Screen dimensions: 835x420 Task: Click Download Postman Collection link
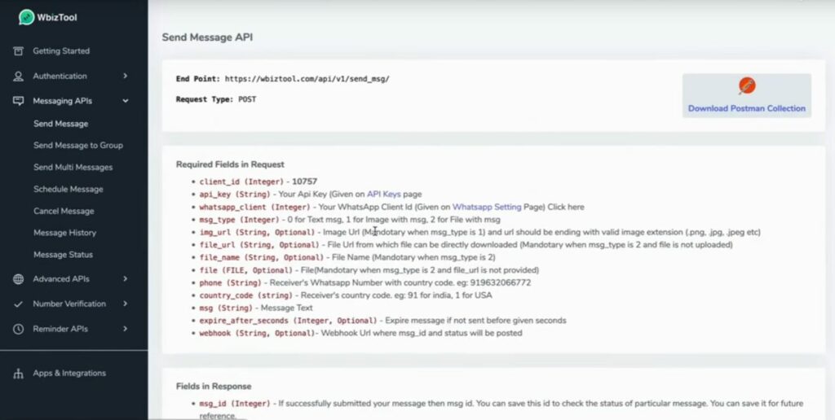pos(747,108)
